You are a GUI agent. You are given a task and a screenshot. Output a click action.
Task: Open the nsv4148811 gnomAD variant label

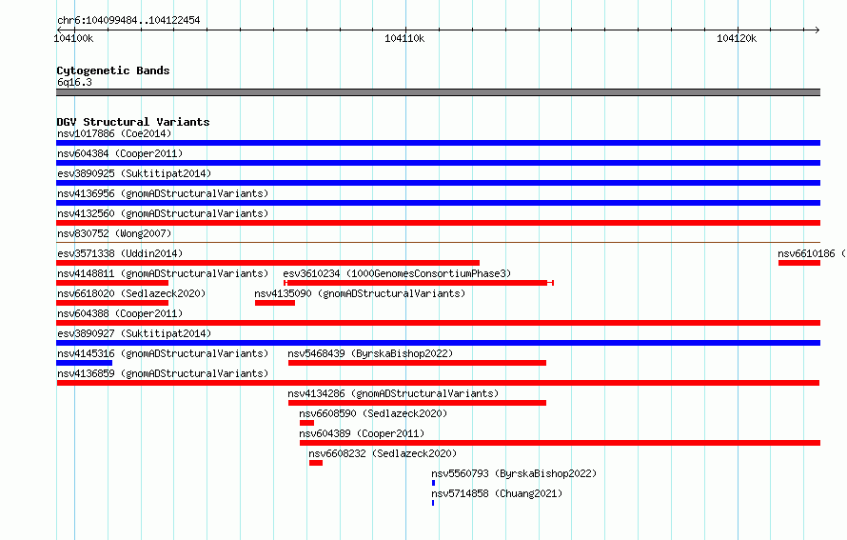pyautogui.click(x=163, y=273)
